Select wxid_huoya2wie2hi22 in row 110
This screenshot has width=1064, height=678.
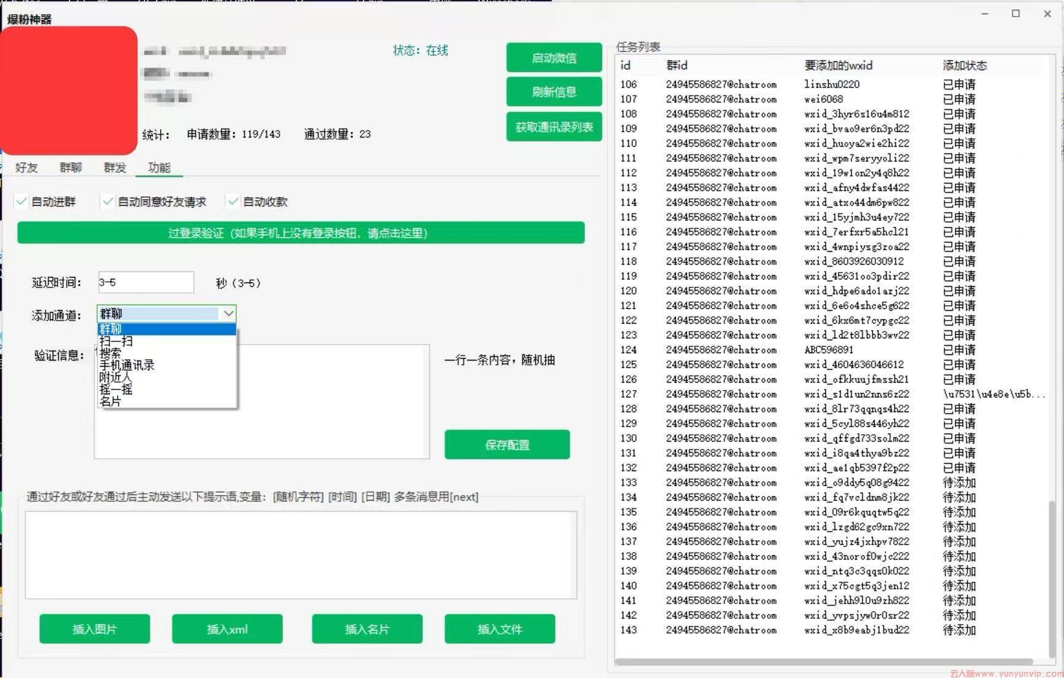856,143
